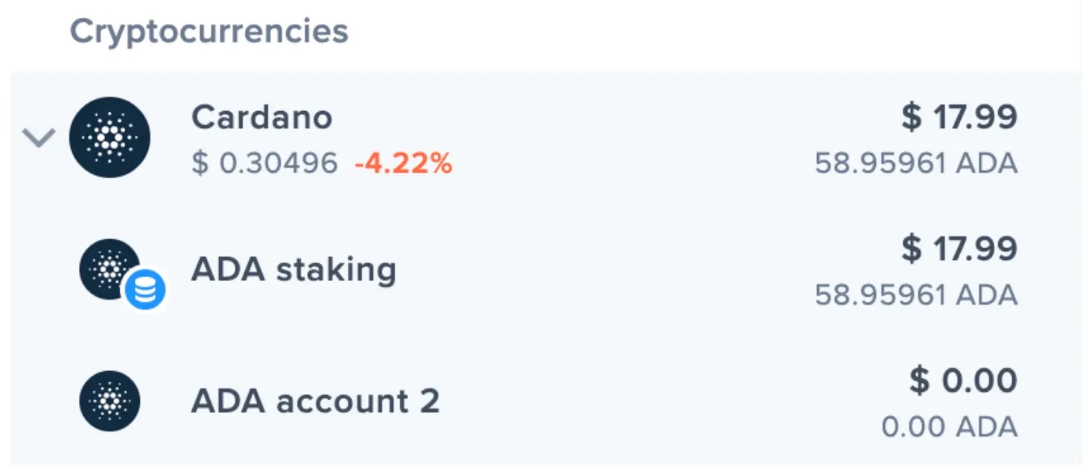Click the ADA staking account icon

(109, 269)
